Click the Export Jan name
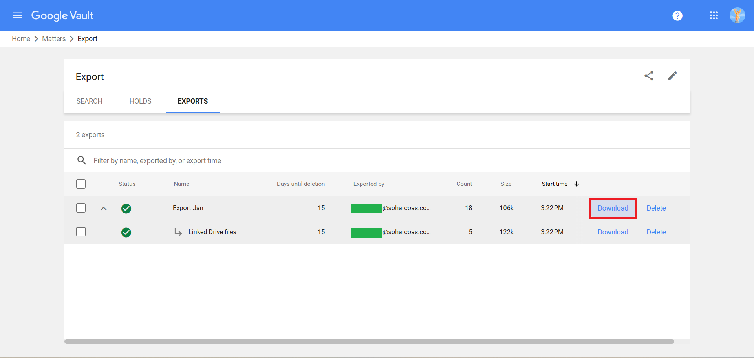The width and height of the screenshot is (754, 358). 188,208
